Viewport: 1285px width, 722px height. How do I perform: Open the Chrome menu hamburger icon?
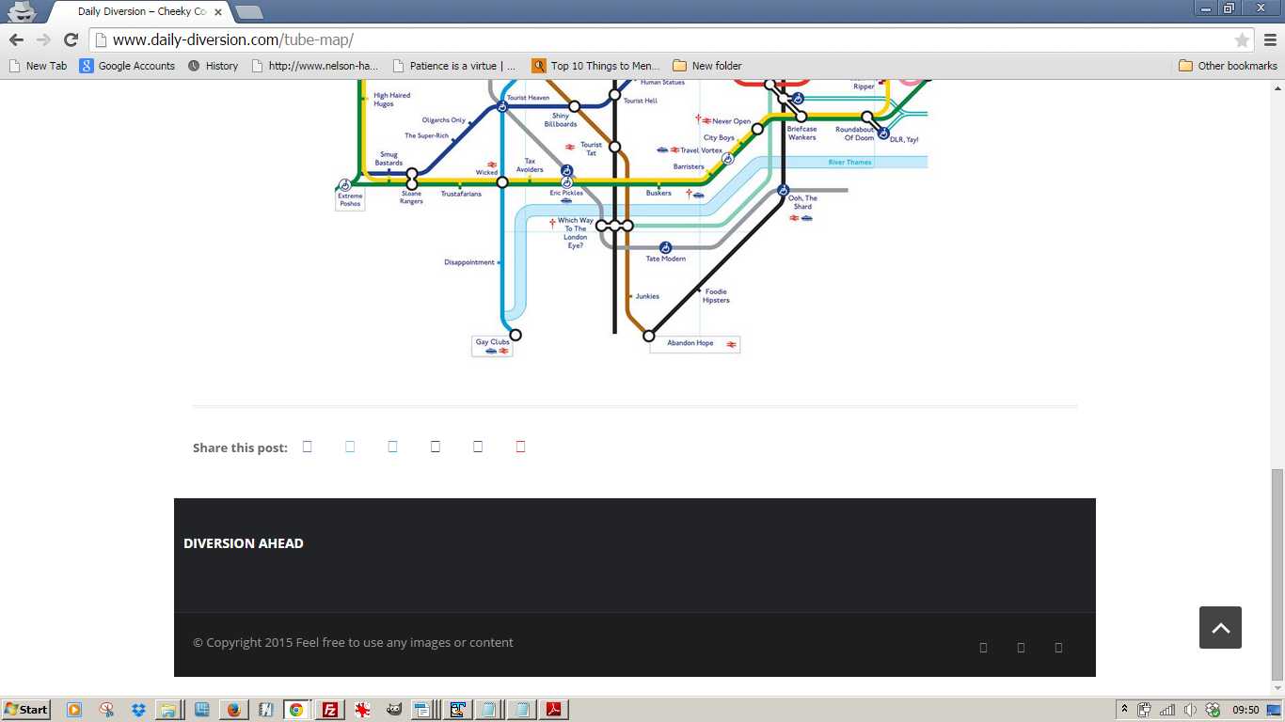coord(1270,39)
